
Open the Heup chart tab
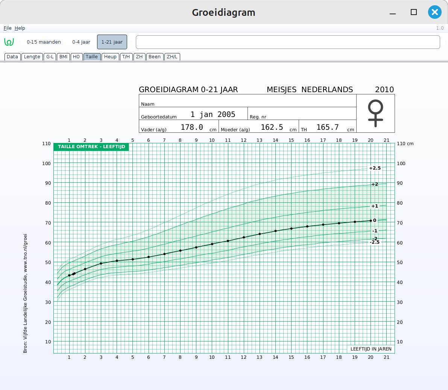pyautogui.click(x=110, y=57)
